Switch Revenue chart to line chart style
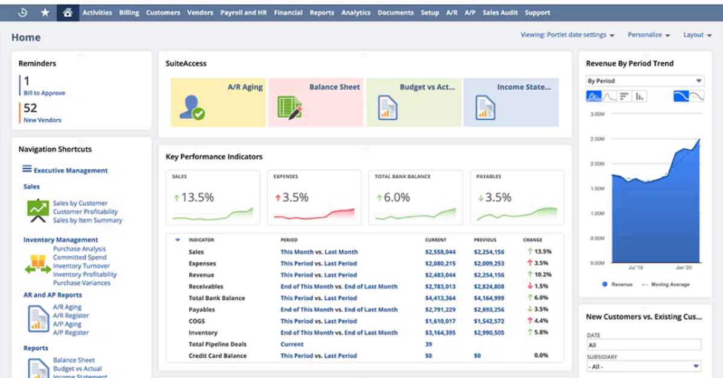The image size is (723, 378). pos(609,95)
